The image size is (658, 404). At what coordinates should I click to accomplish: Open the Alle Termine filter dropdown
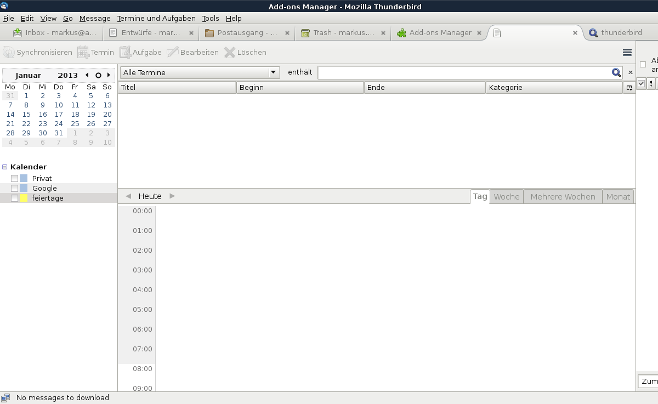click(x=200, y=72)
